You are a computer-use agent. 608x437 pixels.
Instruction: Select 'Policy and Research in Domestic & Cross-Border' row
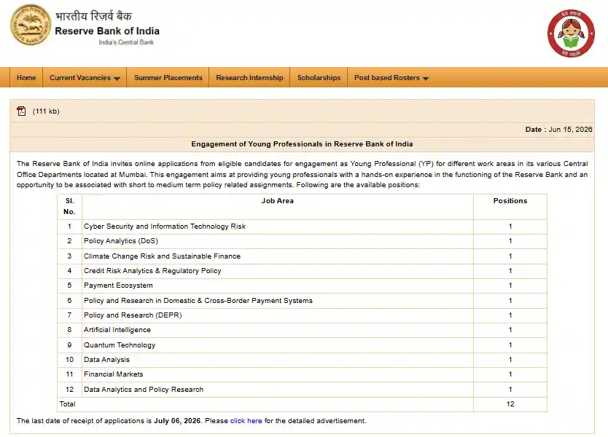tap(302, 301)
